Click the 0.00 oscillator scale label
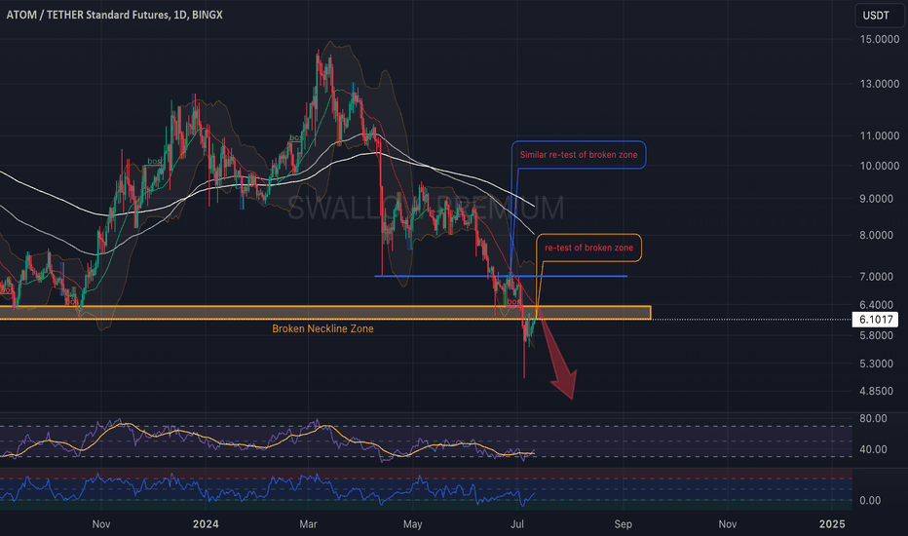Image resolution: width=908 pixels, height=536 pixels. pyautogui.click(x=870, y=500)
